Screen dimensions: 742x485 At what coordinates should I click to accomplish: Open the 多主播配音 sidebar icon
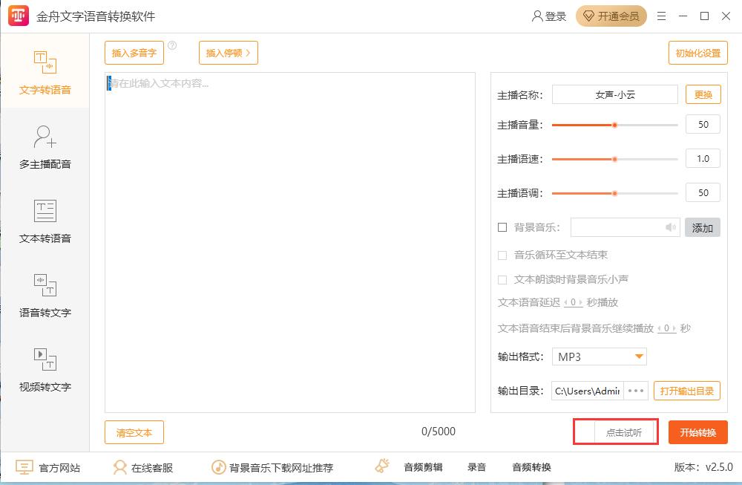coord(45,137)
